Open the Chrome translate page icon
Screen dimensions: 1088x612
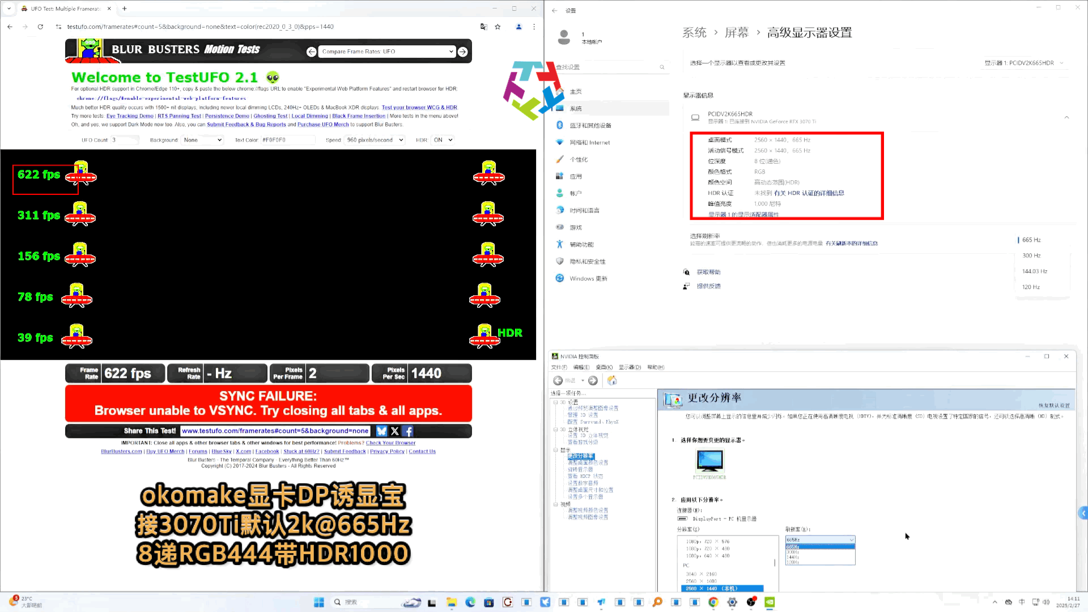tap(483, 27)
